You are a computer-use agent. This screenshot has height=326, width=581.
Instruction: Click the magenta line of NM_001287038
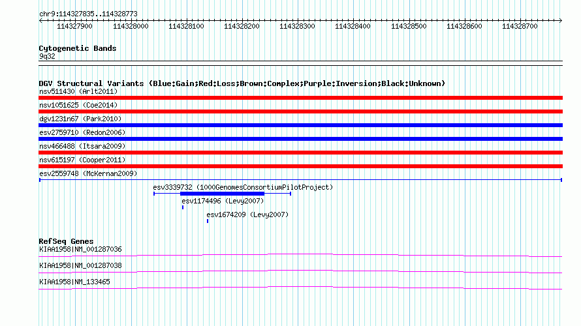300,271
